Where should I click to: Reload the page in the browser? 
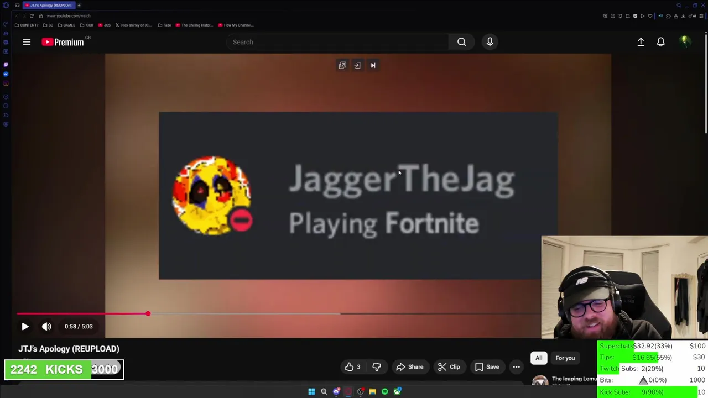click(32, 16)
